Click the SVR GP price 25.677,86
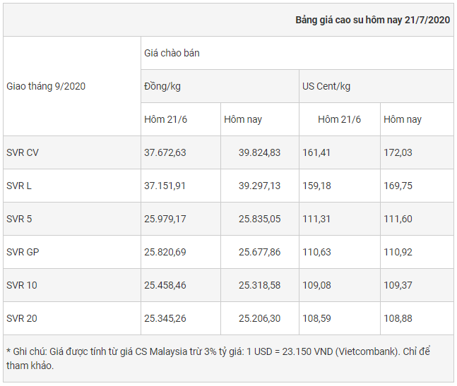 click(x=259, y=252)
